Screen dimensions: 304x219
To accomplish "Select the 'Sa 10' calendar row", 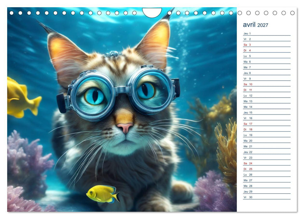I will pyautogui.click(x=266, y=84).
